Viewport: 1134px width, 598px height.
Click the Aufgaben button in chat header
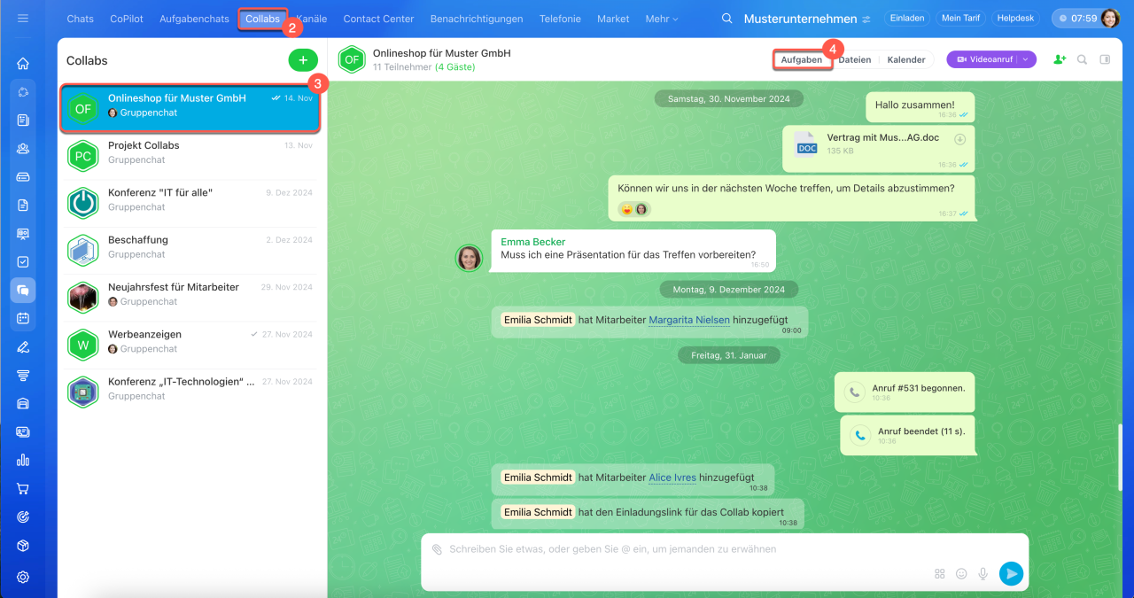click(802, 59)
